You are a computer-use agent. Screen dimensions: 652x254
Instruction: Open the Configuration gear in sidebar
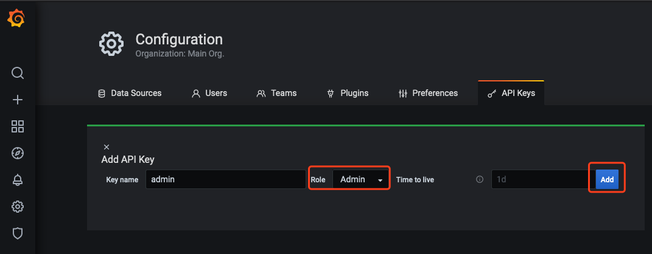(18, 207)
